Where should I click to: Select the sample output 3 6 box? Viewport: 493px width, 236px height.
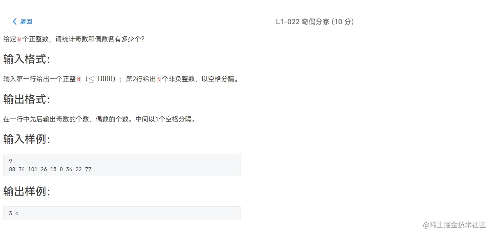(122, 213)
